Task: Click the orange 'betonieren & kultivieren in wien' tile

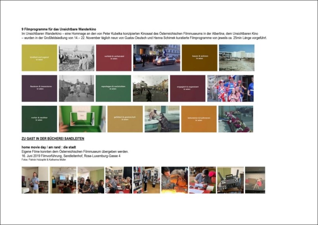Action: tap(199, 119)
